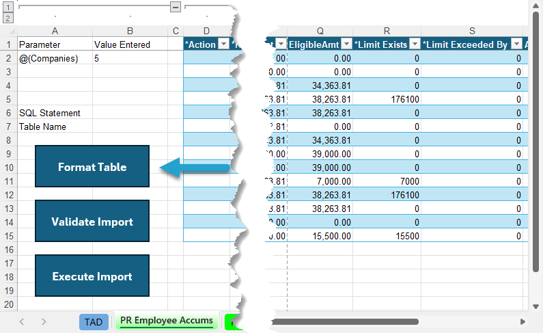Open the *Action column filter dropdown

pyautogui.click(x=224, y=44)
